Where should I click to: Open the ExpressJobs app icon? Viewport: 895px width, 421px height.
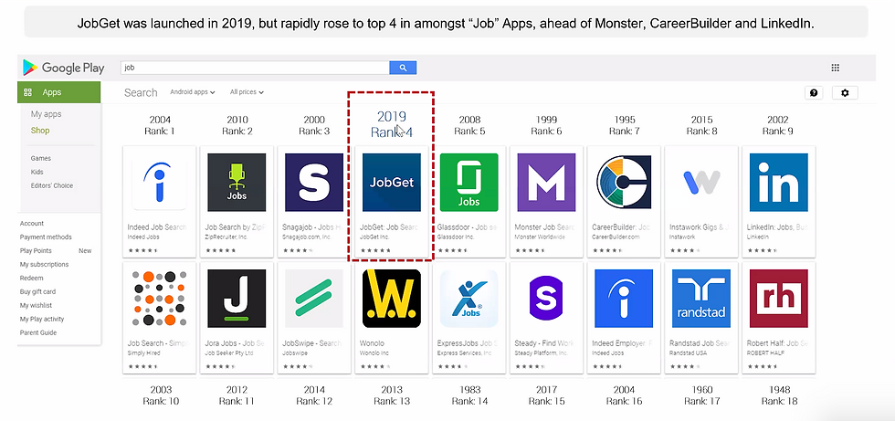469,299
